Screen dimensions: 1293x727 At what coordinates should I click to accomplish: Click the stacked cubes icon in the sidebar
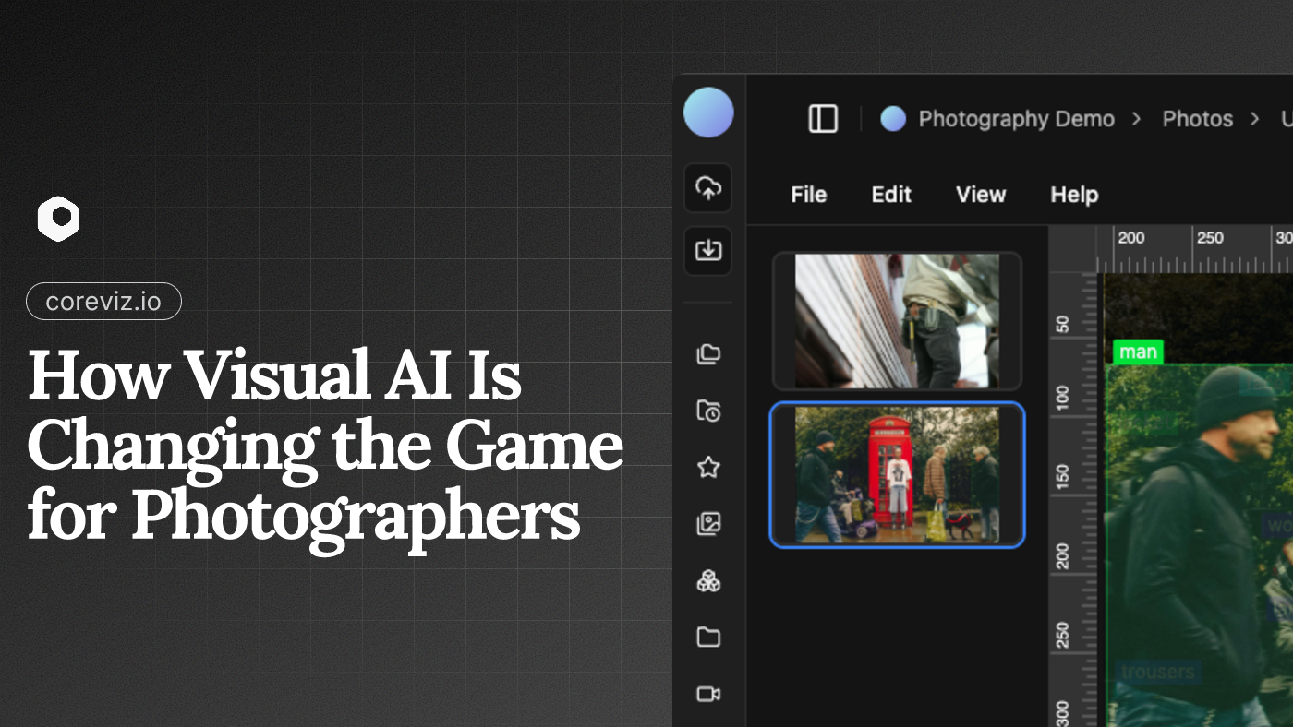point(708,580)
